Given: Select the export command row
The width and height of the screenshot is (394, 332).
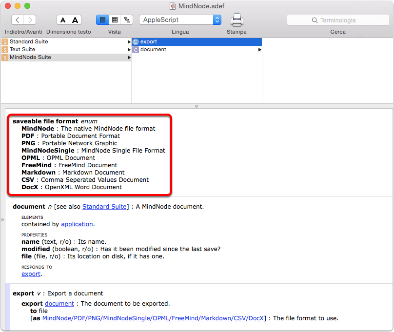Looking at the screenshot, I should (197, 42).
